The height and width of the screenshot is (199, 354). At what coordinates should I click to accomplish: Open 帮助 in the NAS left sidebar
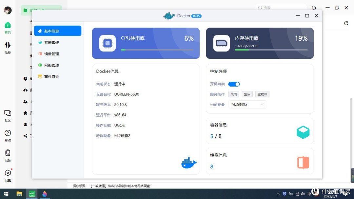(x=8, y=135)
